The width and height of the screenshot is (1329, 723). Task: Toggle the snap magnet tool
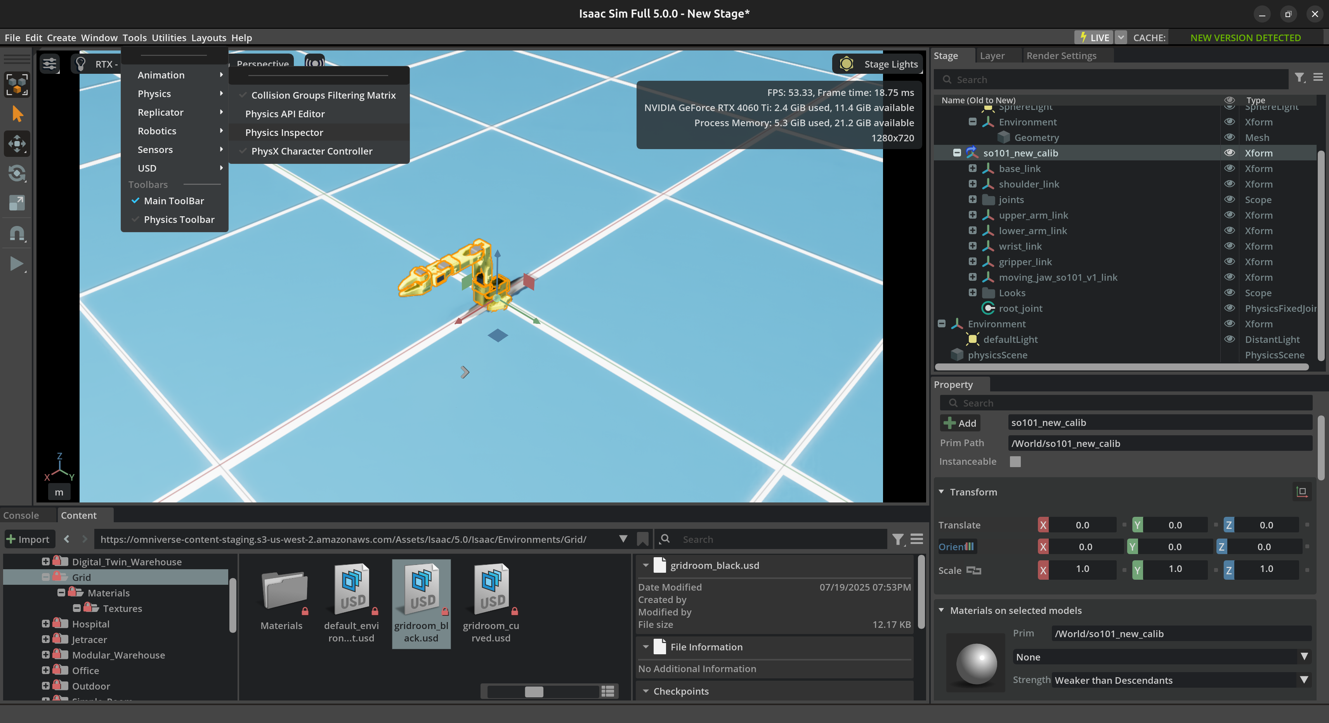click(x=17, y=233)
